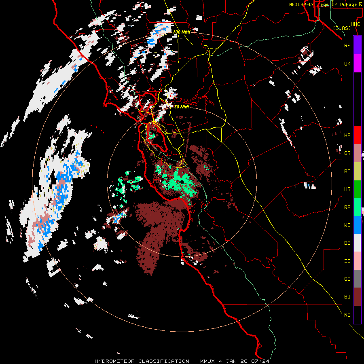Viewport: 364px width, 364px height.
Task: Click the DS white legend swatch
Action: (357, 243)
